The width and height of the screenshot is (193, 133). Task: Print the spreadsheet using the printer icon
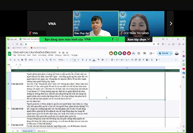pos(22,60)
